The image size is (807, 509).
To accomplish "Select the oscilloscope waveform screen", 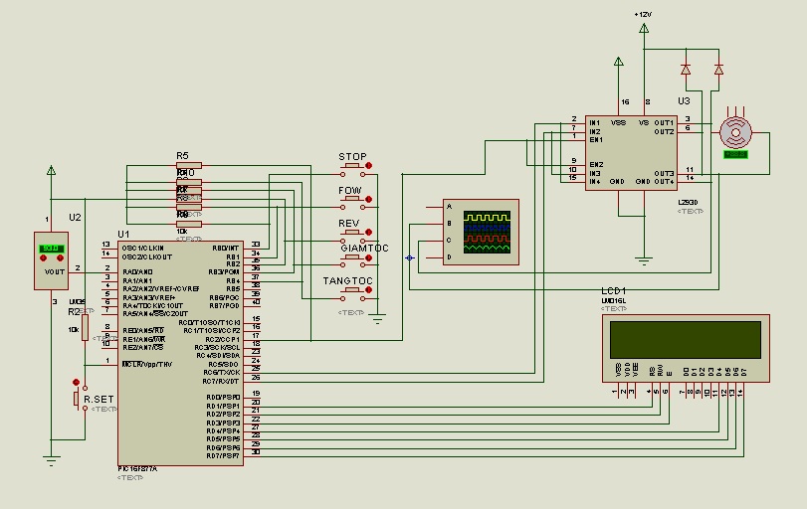I will point(487,232).
